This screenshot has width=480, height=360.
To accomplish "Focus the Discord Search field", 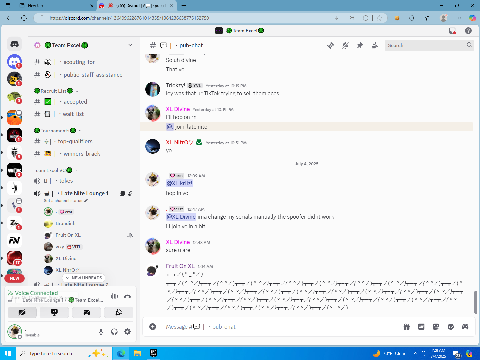I will coord(429,45).
